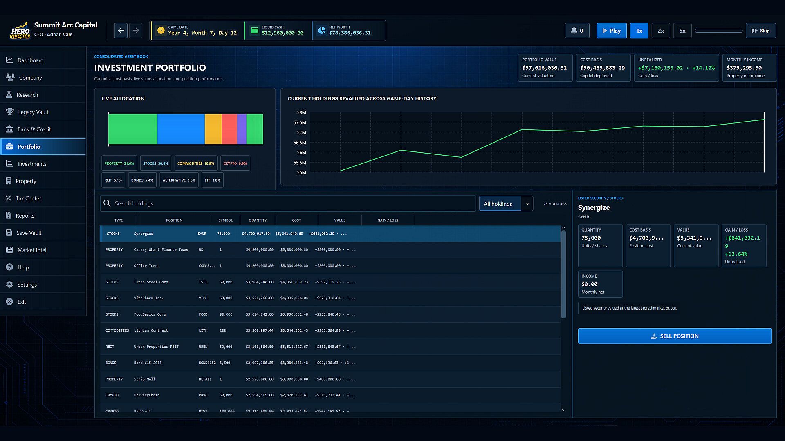Start the game with Play

pyautogui.click(x=611, y=31)
